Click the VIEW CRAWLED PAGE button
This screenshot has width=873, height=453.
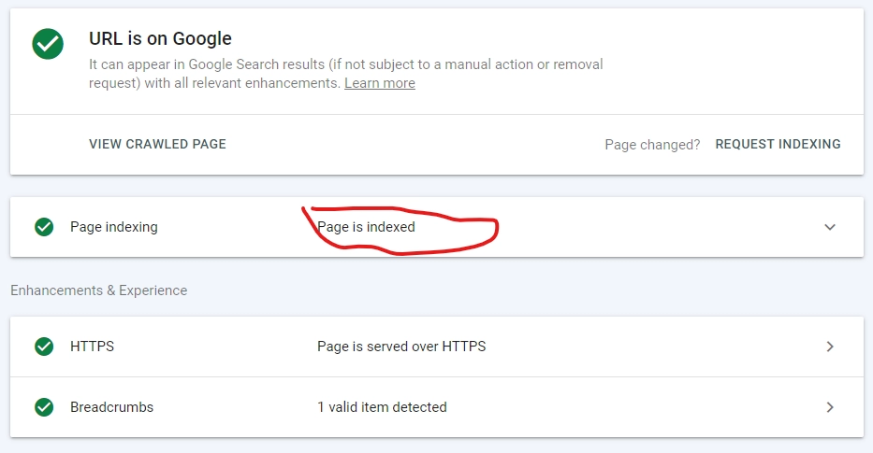pyautogui.click(x=157, y=144)
